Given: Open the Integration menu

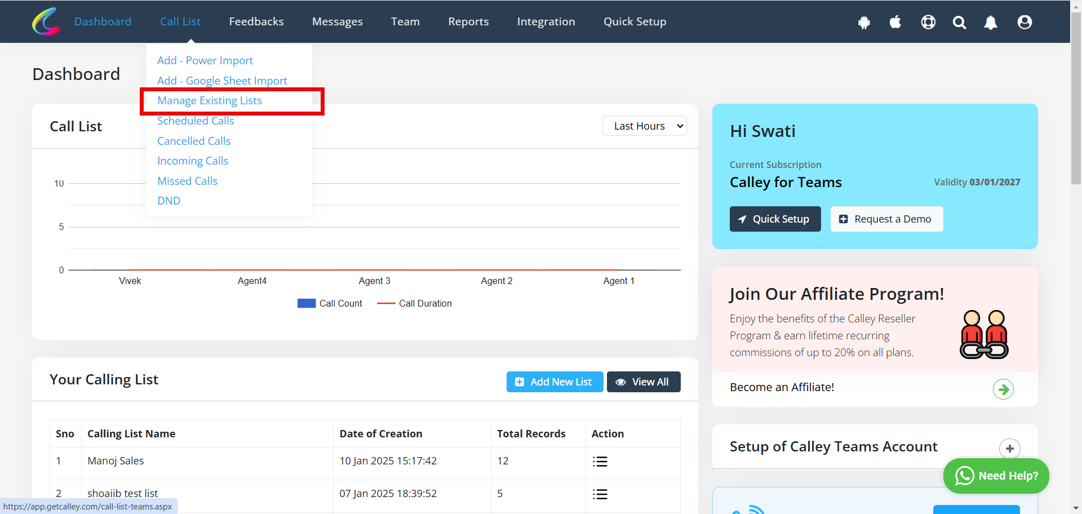Looking at the screenshot, I should (546, 21).
